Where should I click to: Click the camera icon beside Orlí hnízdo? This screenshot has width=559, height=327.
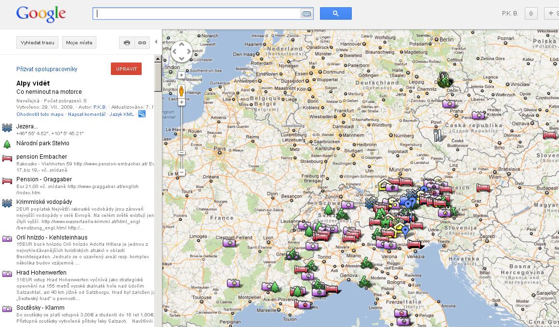click(7, 239)
